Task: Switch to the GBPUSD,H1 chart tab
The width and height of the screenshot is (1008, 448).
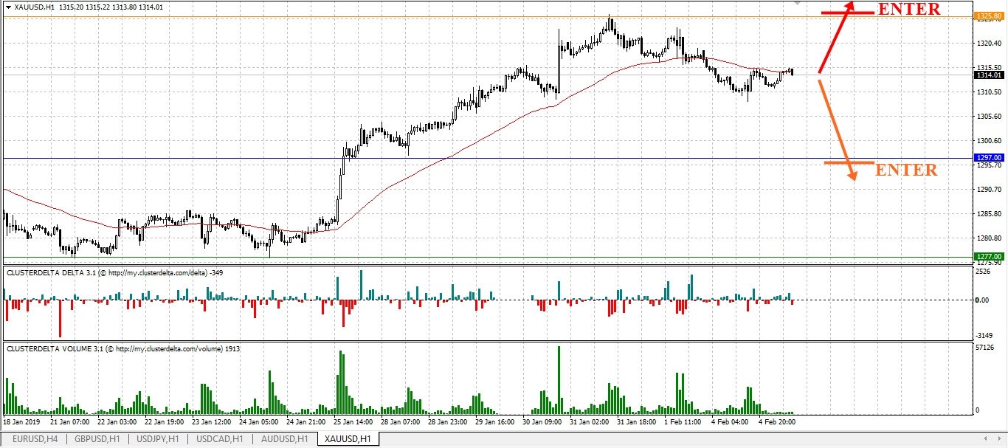Action: (97, 438)
